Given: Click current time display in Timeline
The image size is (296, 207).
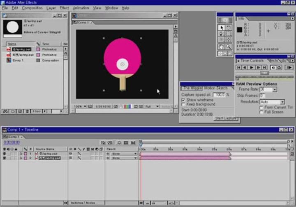Looking at the screenshot, I should tap(12, 143).
